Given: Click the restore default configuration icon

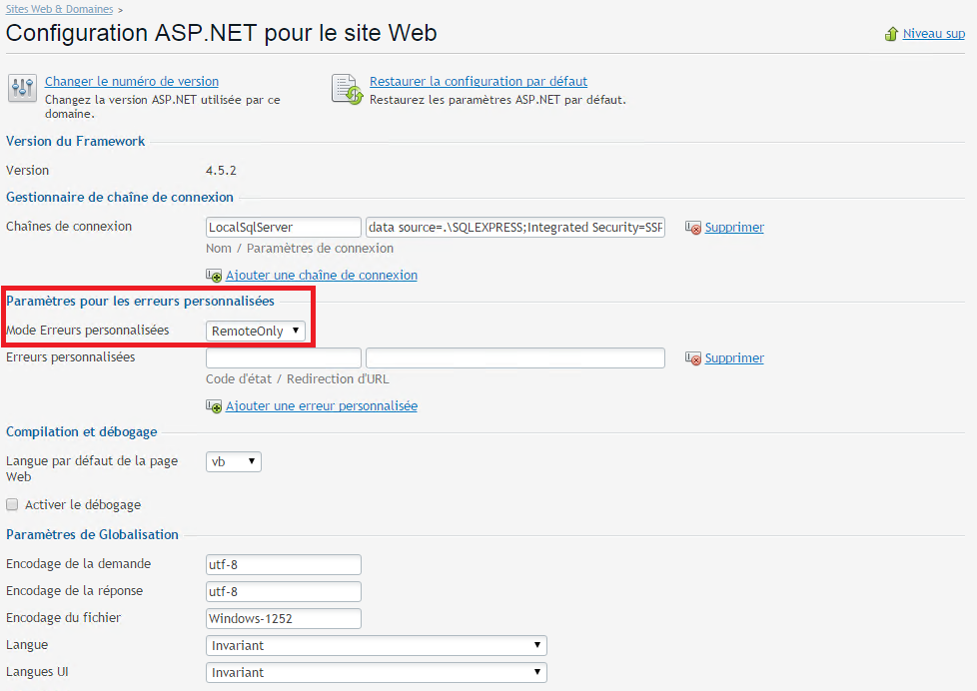Looking at the screenshot, I should click(x=347, y=89).
